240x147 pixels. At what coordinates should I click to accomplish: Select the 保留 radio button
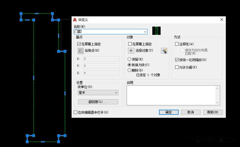pyautogui.click(x=129, y=59)
